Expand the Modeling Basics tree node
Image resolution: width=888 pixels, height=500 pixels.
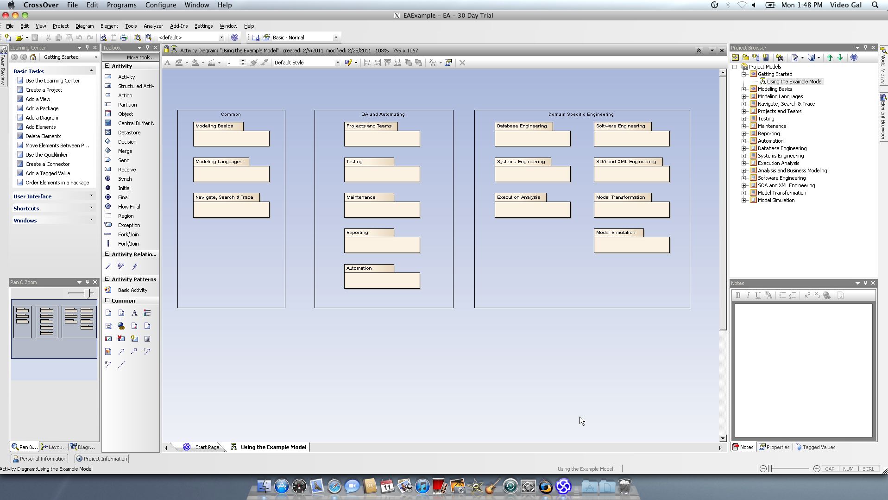[x=744, y=89]
